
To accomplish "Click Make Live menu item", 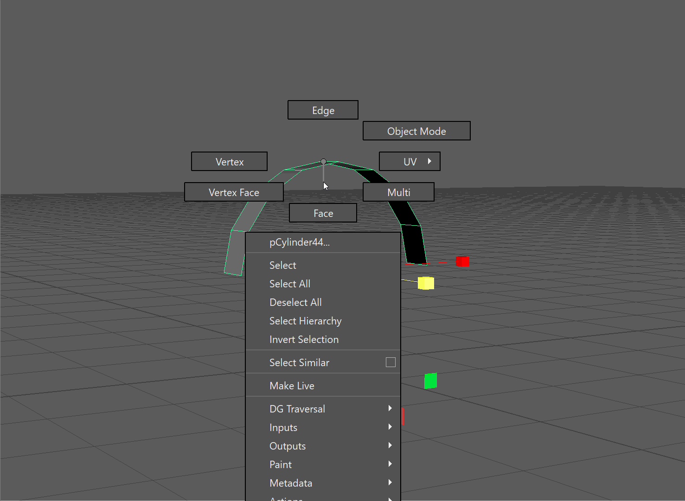I will [x=292, y=386].
